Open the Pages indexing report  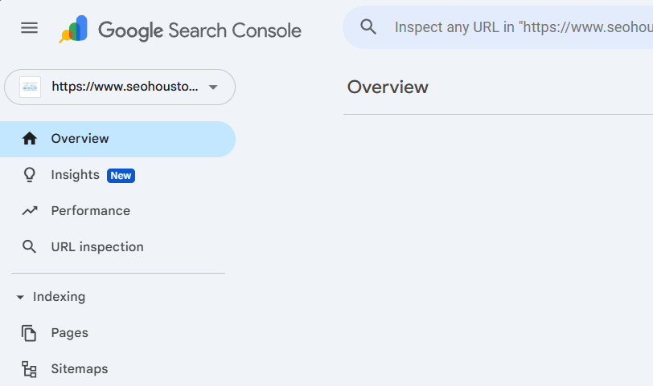pos(69,333)
